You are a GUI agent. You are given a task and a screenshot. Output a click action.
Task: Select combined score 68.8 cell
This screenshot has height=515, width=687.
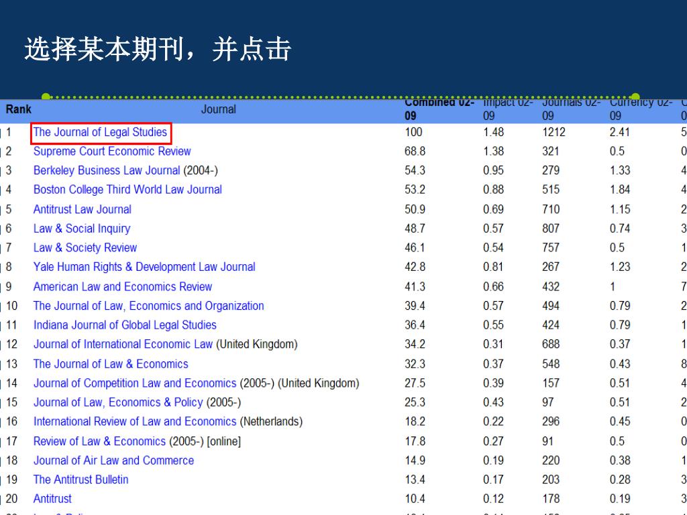pyautogui.click(x=415, y=152)
